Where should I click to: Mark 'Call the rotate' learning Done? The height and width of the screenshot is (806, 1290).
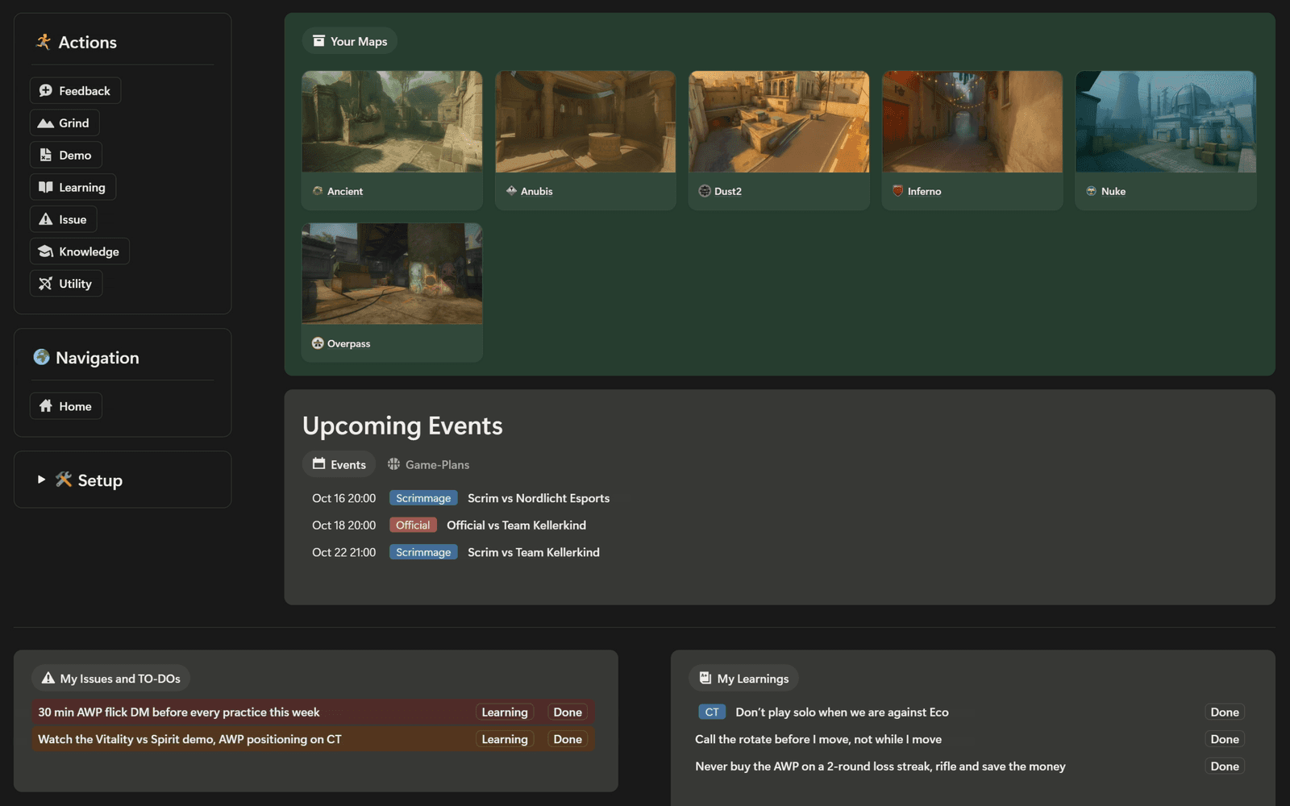point(1225,739)
